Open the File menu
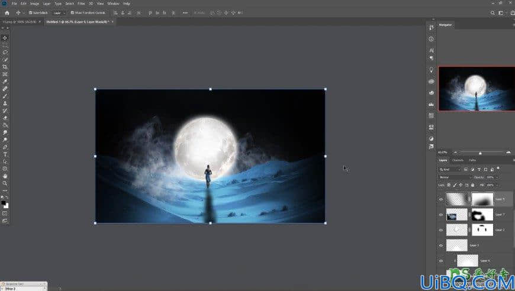Image resolution: width=515 pixels, height=291 pixels. (14, 4)
